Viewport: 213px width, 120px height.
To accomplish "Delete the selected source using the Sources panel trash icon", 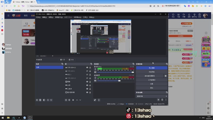I will (x=69, y=100).
